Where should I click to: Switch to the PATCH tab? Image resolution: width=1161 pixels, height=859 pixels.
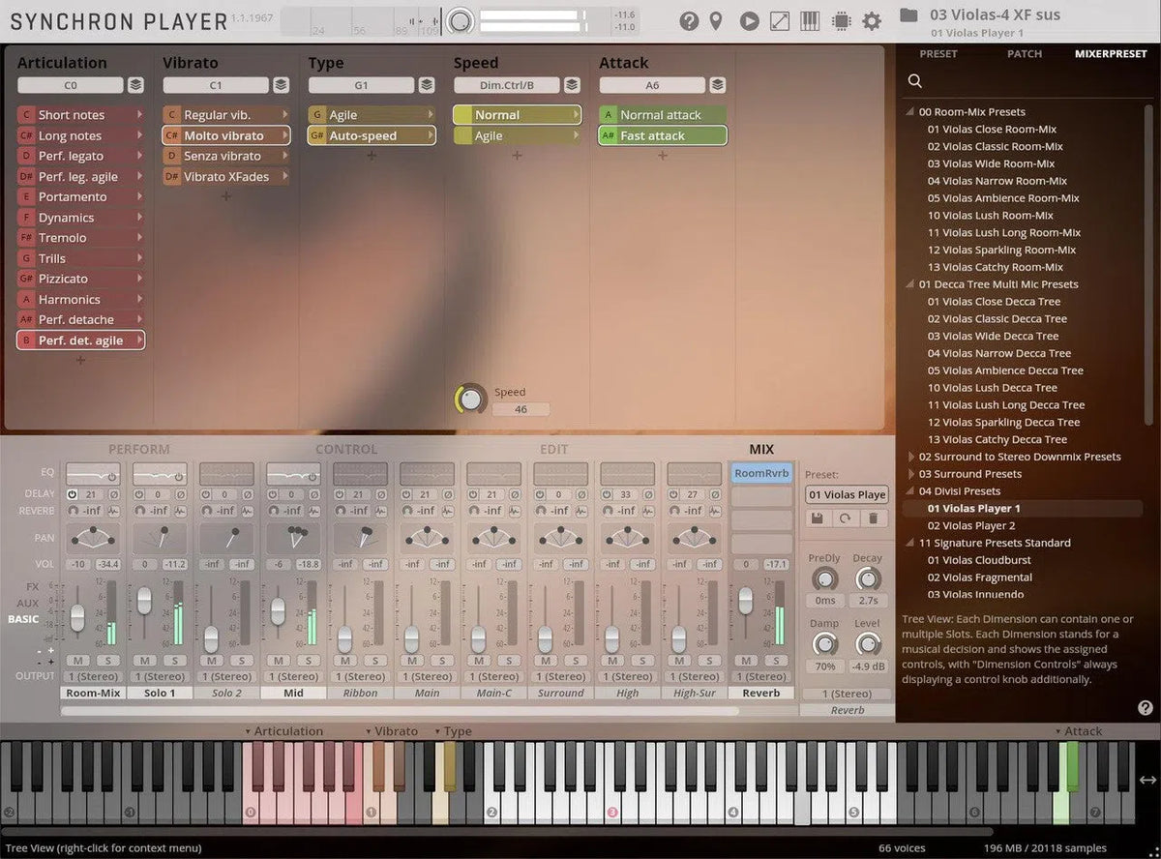[x=1025, y=54]
